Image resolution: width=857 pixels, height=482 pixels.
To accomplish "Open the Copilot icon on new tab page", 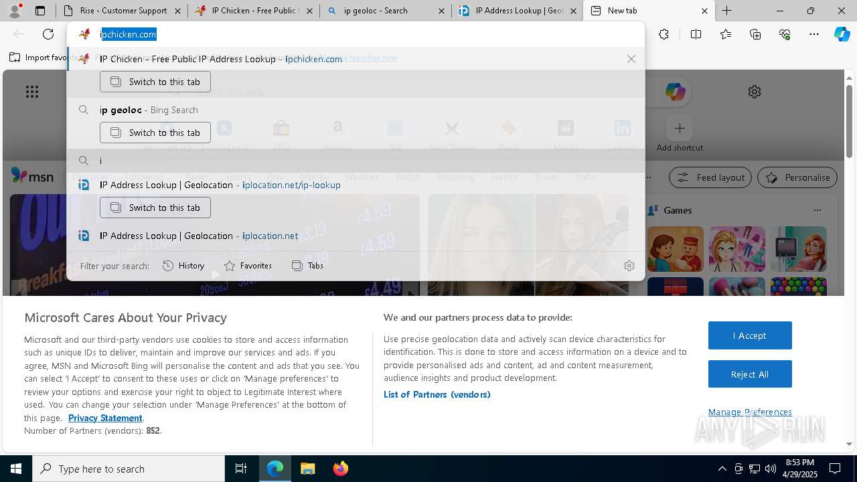I will pos(675,92).
